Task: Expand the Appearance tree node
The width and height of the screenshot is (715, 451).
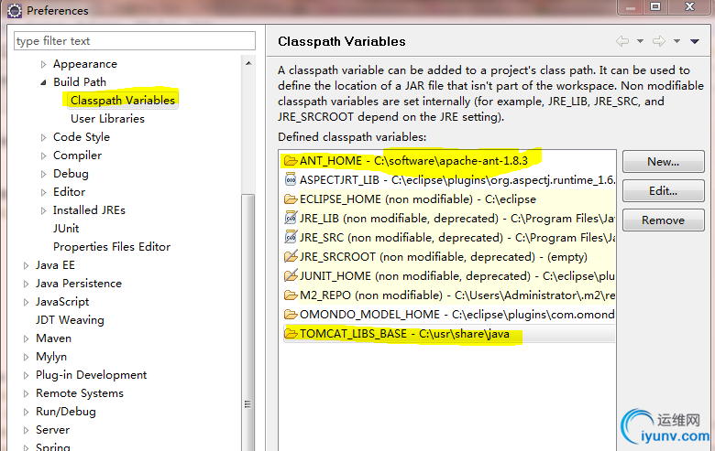Action: click(x=43, y=64)
